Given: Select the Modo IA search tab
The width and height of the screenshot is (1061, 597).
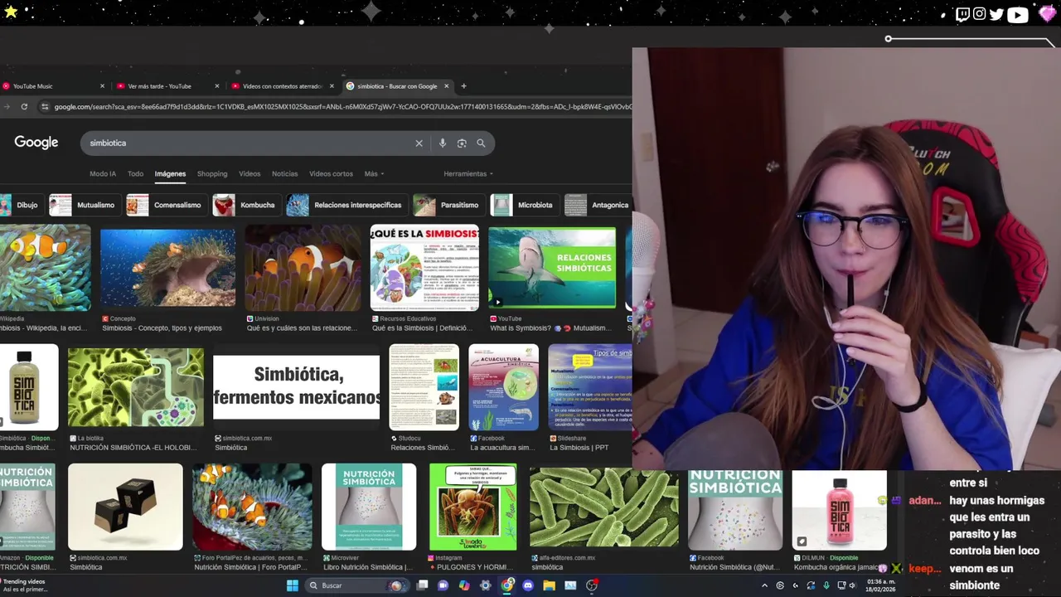Looking at the screenshot, I should click(x=103, y=174).
